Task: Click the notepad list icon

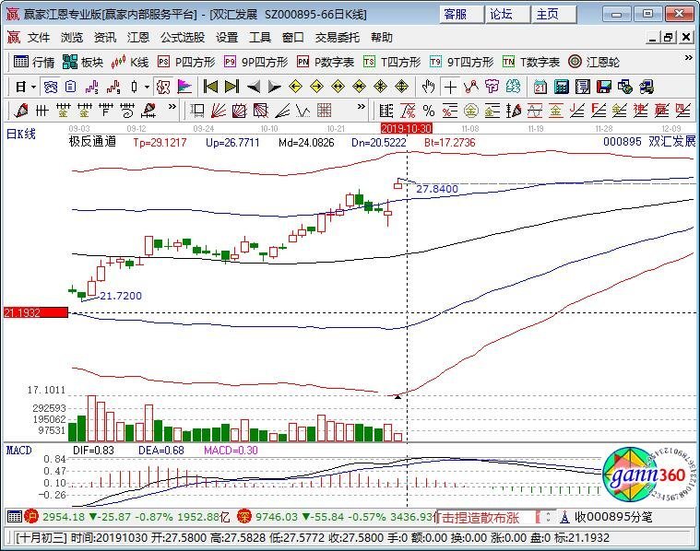Action: 583,87
